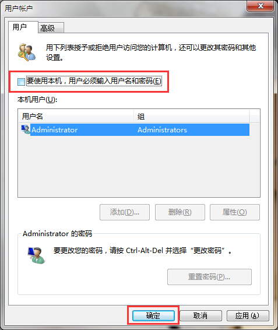
Task: Click the Administrator user icon in list
Action: [x=26, y=129]
